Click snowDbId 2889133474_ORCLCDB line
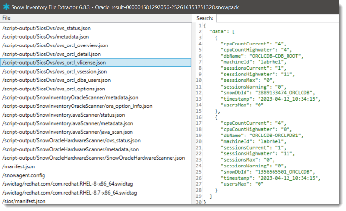346x211 pixels. (x=268, y=92)
